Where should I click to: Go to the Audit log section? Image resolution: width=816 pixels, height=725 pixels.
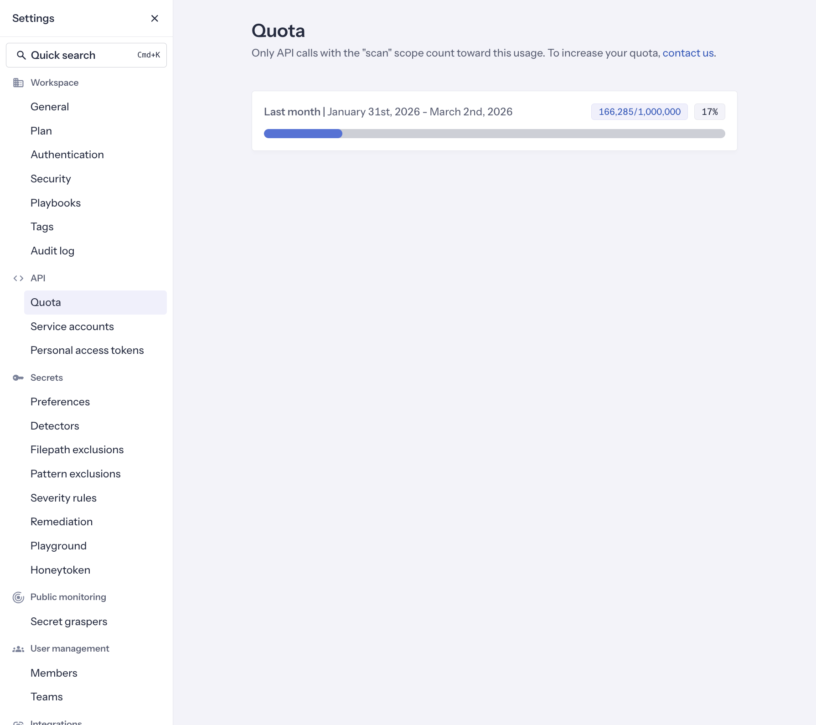tap(52, 250)
